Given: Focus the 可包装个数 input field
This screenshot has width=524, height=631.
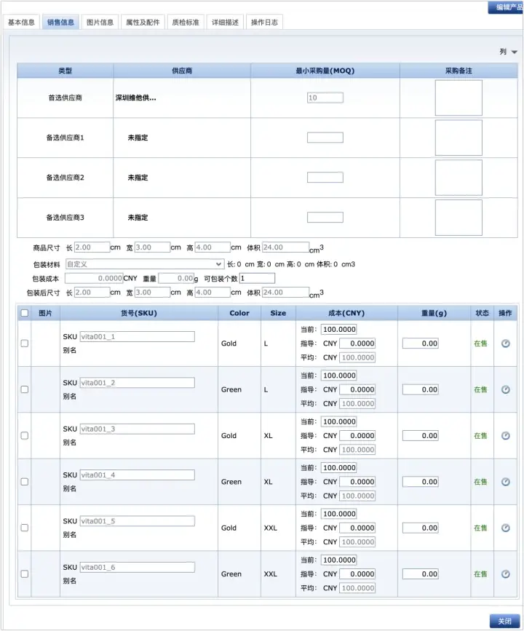Looking at the screenshot, I should click(x=257, y=278).
